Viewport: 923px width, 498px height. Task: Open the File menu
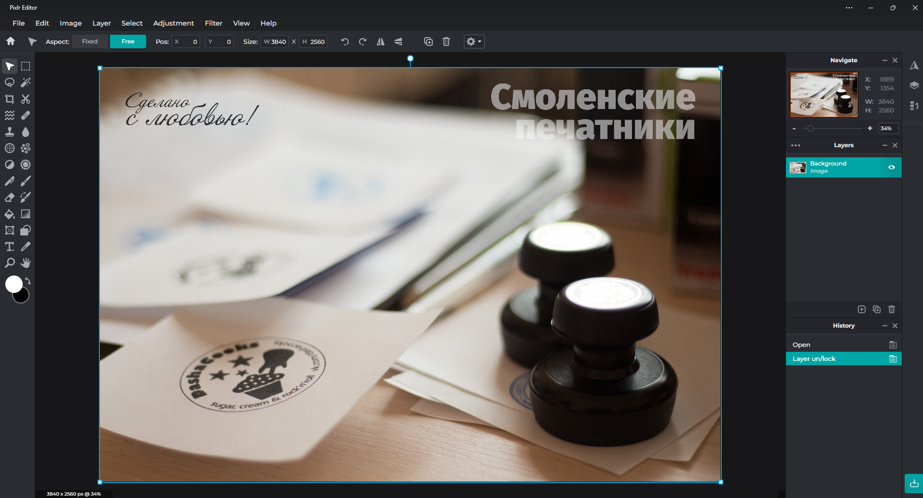pyautogui.click(x=18, y=23)
